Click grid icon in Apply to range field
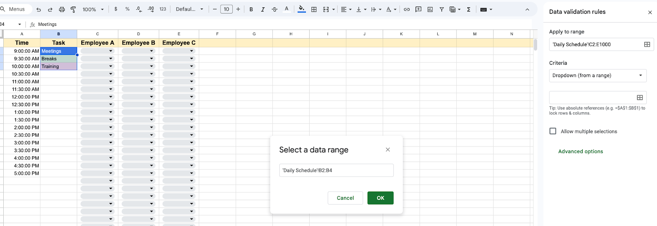Viewport: 657px width, 226px height. pyautogui.click(x=647, y=44)
